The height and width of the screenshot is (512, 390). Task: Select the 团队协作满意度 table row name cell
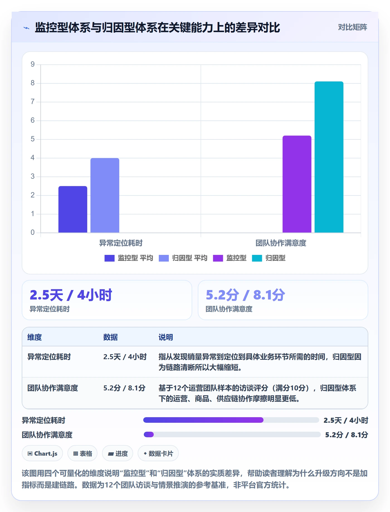pos(53,388)
